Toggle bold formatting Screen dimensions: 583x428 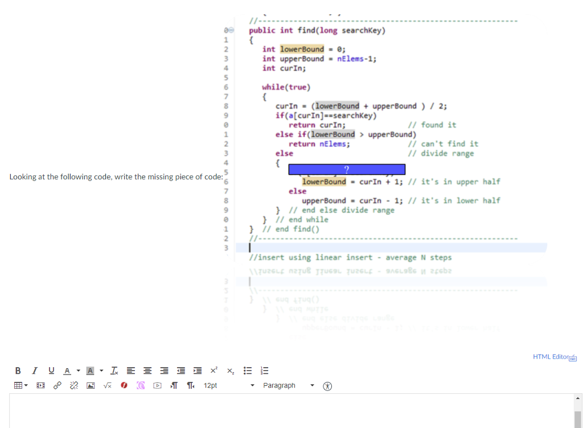18,371
